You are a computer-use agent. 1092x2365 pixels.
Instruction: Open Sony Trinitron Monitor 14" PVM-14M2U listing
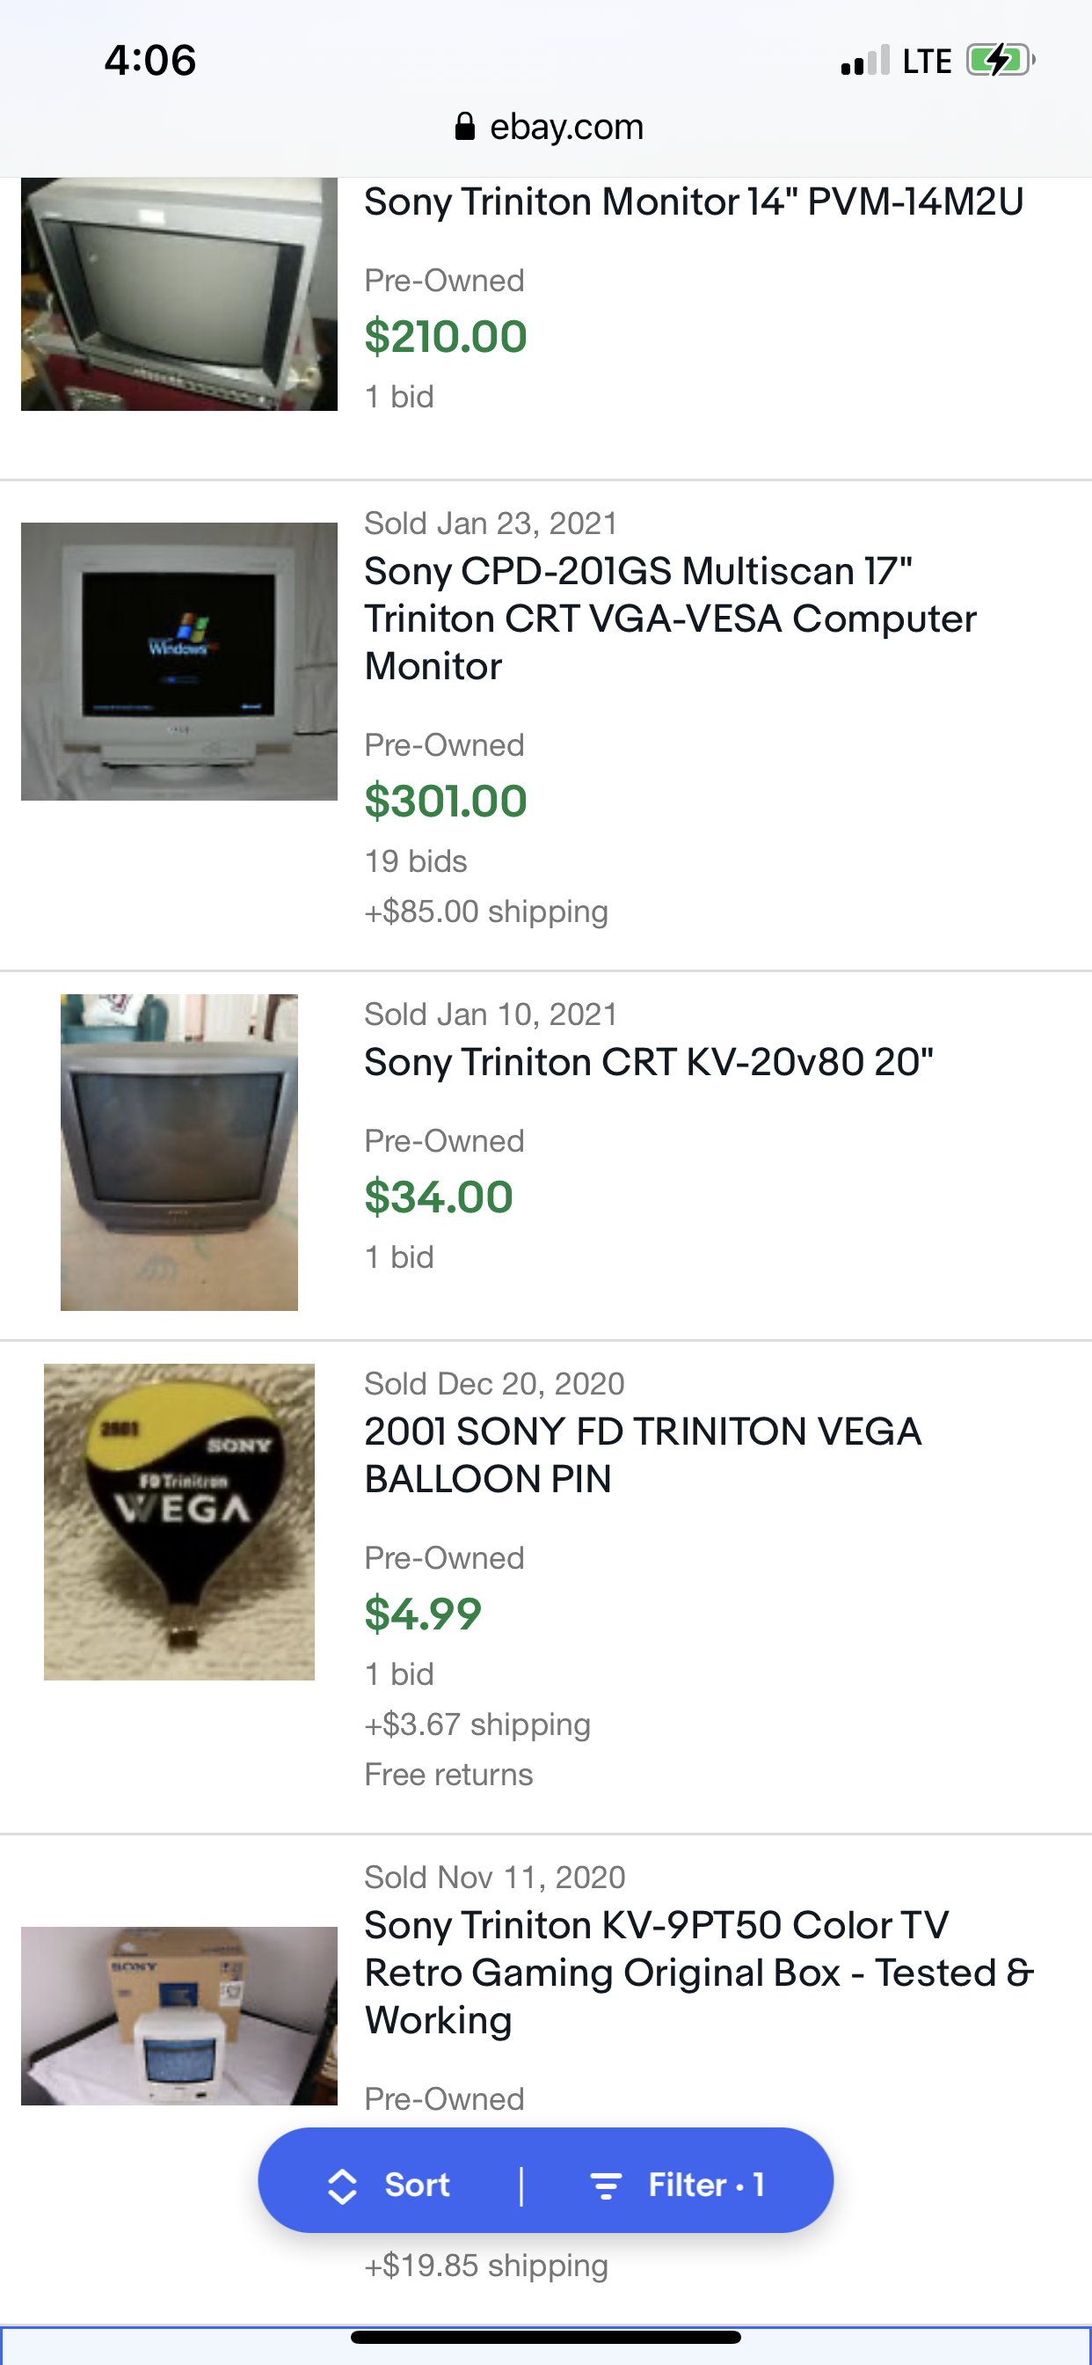click(x=694, y=202)
